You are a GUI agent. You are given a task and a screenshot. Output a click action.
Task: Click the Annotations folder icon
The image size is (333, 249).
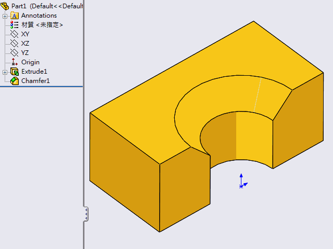(x=15, y=16)
